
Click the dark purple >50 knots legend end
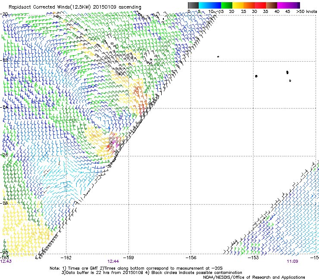tap(299, 5)
